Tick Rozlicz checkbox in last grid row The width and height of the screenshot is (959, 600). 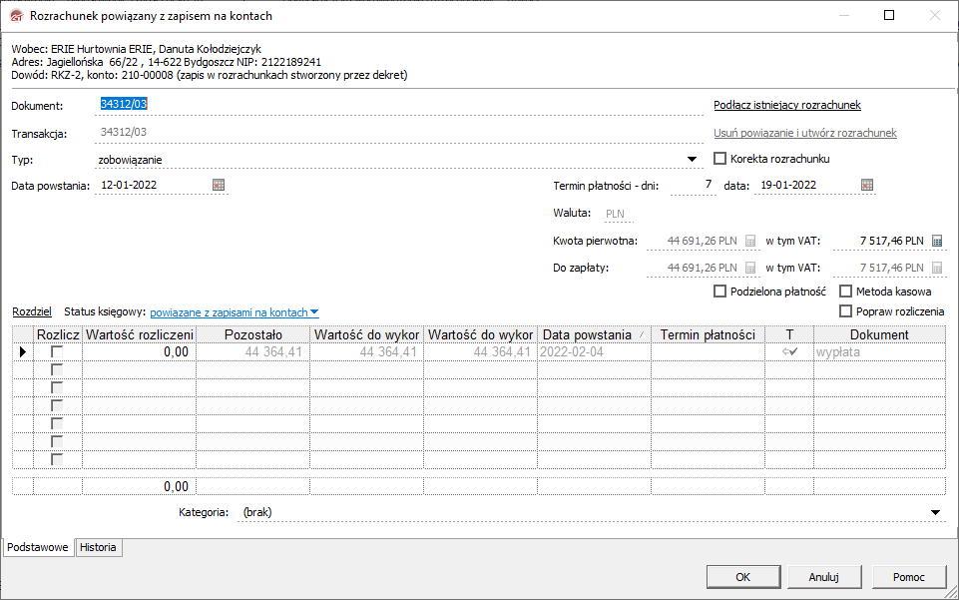pos(57,459)
